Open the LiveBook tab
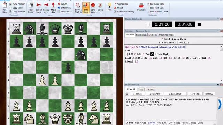The width and height of the screenshot is (223, 125). [x=153, y=35]
